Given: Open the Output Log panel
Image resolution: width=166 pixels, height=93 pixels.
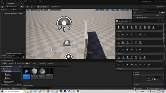Looking at the screenshot, I should (x=16, y=88).
